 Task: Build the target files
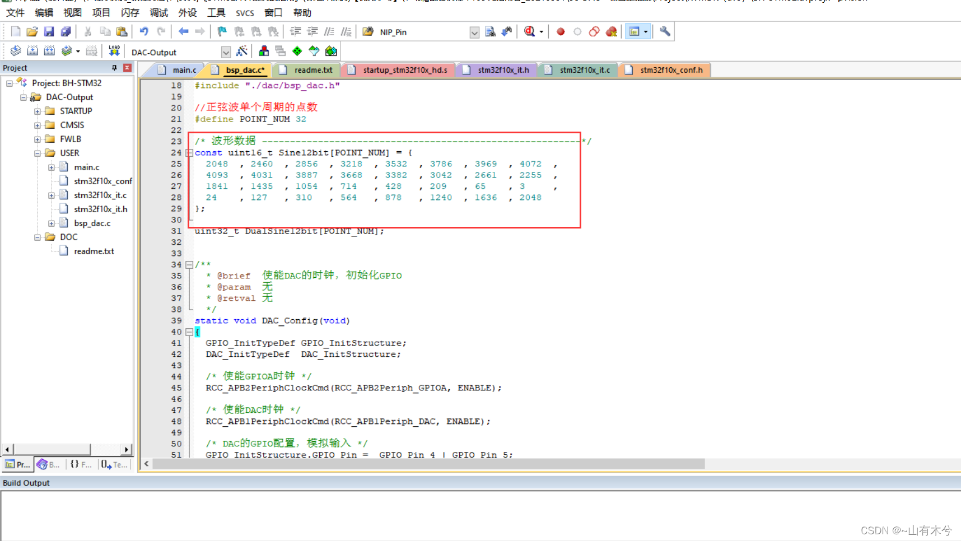(x=32, y=52)
